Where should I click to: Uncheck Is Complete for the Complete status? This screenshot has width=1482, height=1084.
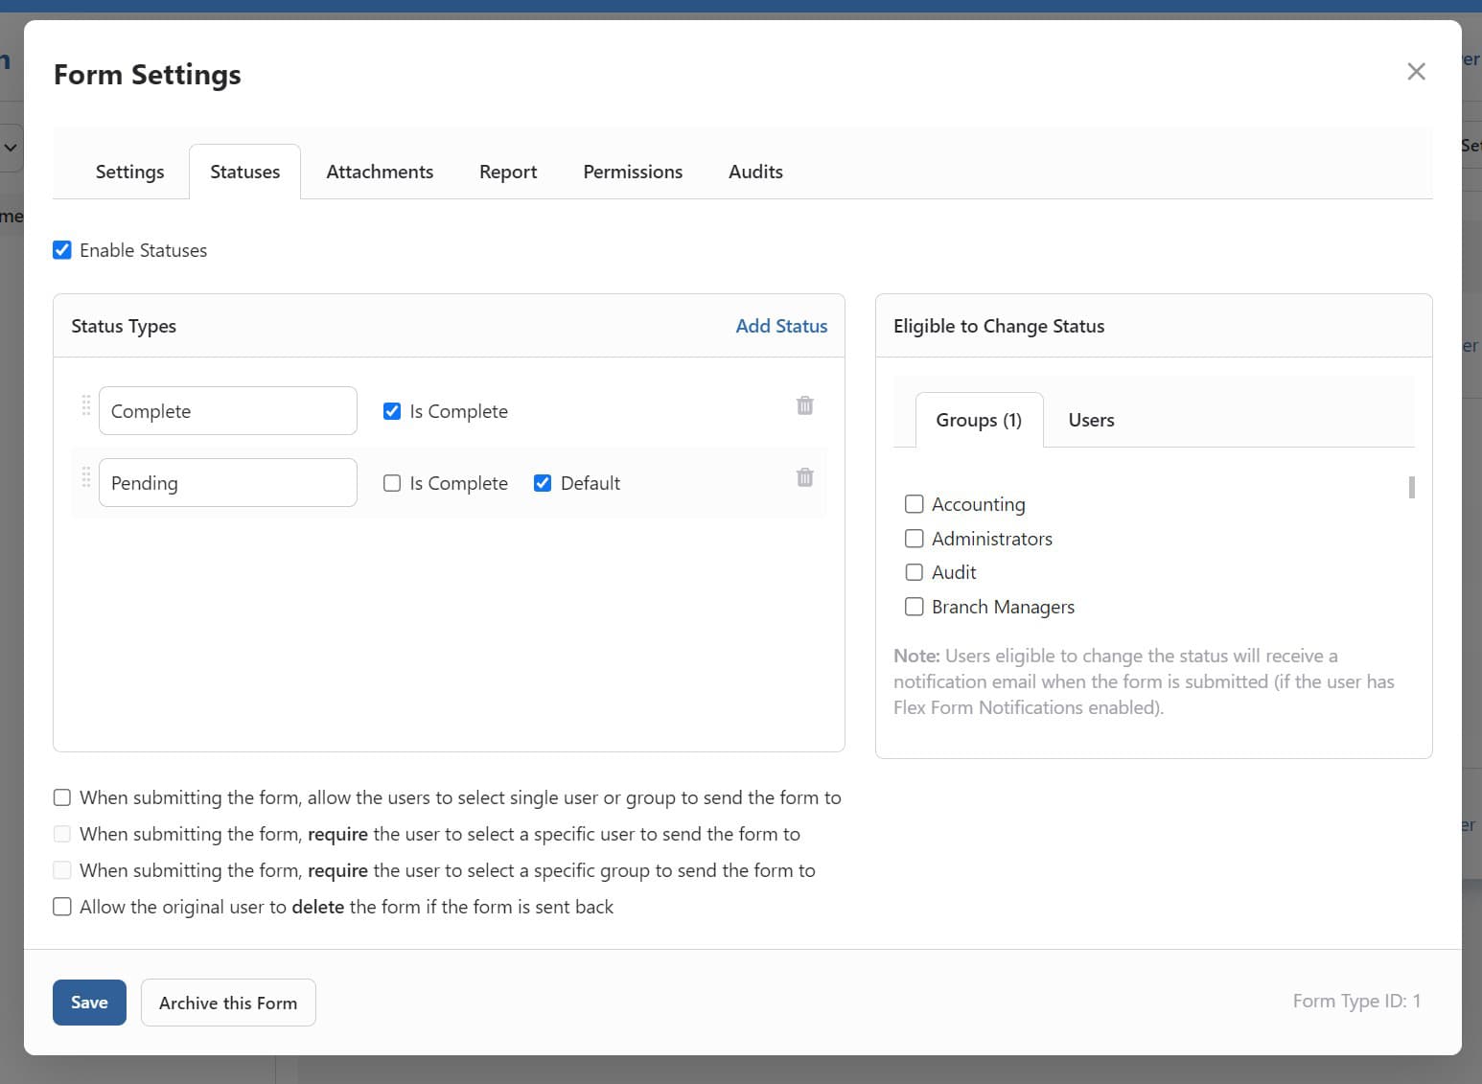[x=392, y=410]
